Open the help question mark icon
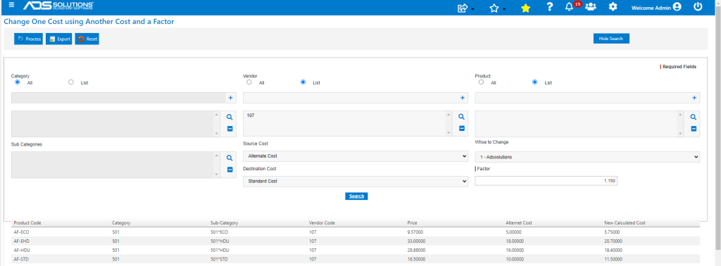 point(549,7)
